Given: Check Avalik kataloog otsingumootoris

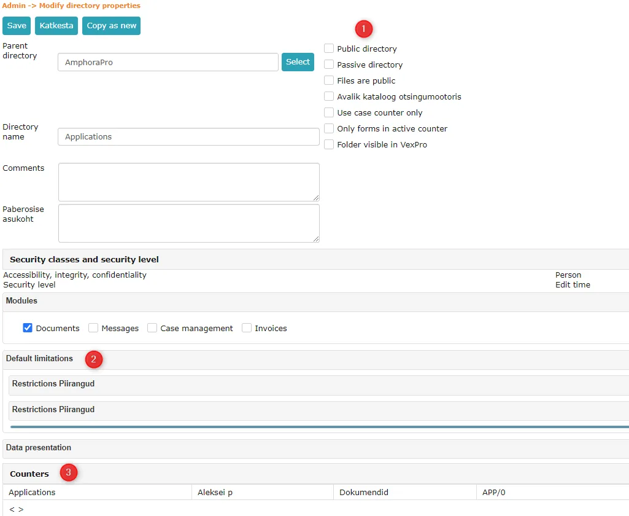Looking at the screenshot, I should (x=329, y=96).
